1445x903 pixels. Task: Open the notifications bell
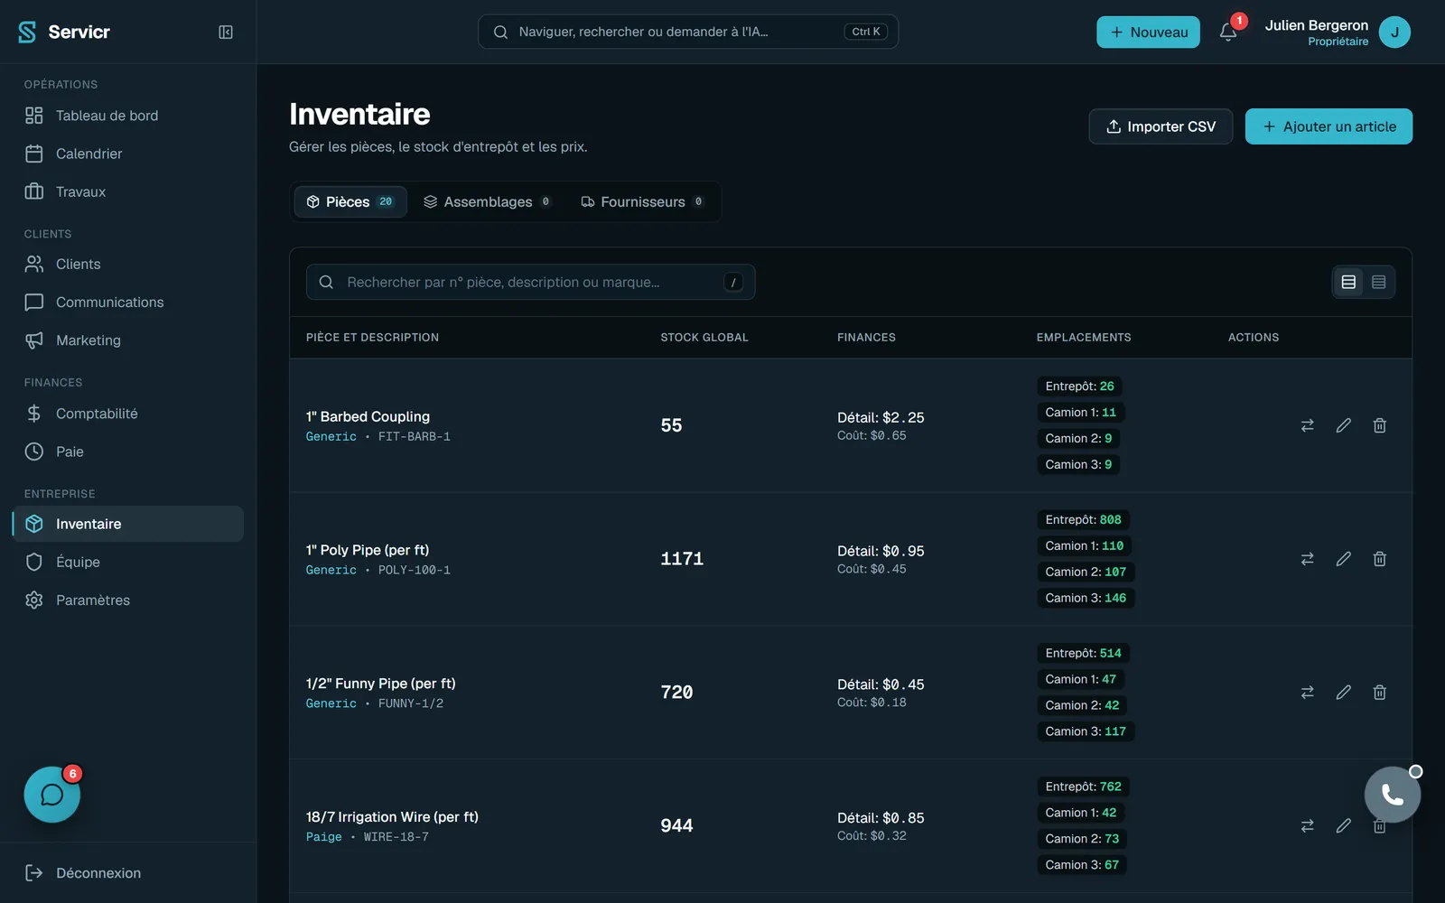1228,32
